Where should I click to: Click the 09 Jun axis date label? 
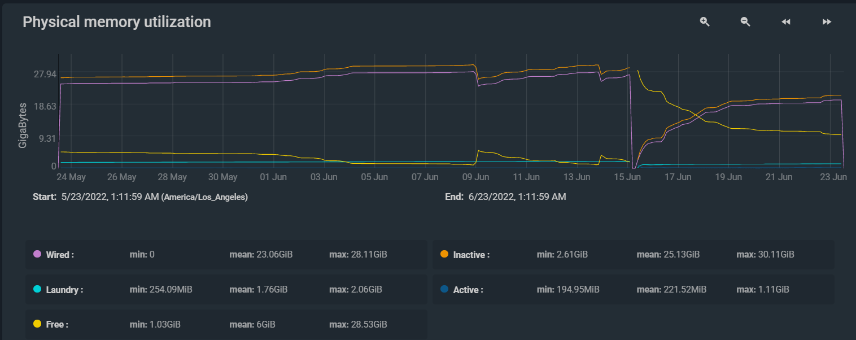pos(475,177)
